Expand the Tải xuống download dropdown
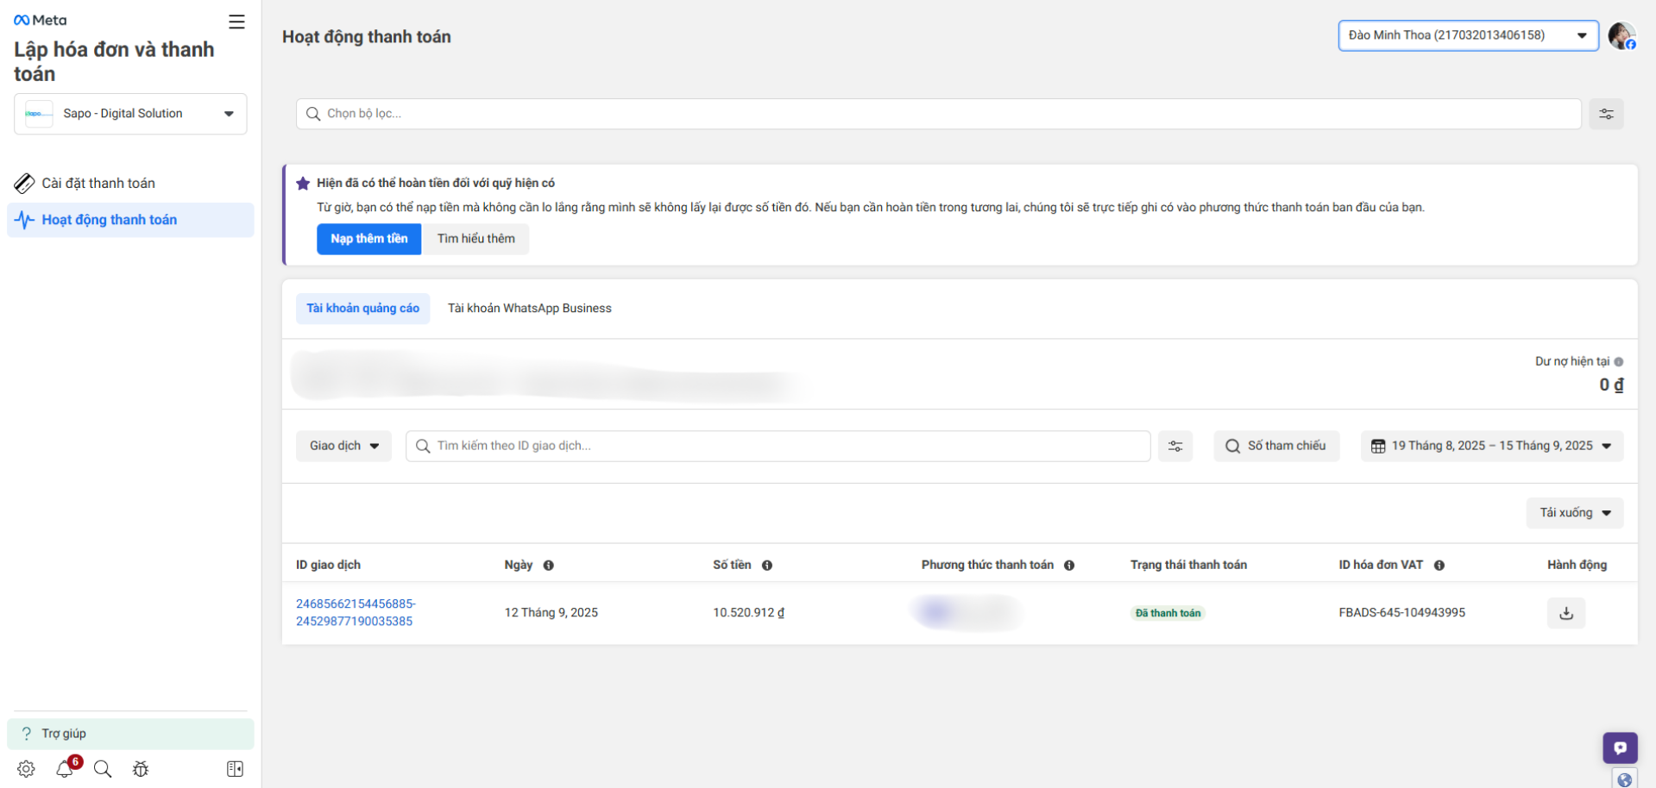This screenshot has height=788, width=1656. click(x=1575, y=513)
